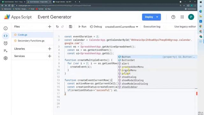Image resolution: width=204 pixels, height=115 pixels.
Task: Open the My Drive bookmark
Action: (x=20, y=9)
